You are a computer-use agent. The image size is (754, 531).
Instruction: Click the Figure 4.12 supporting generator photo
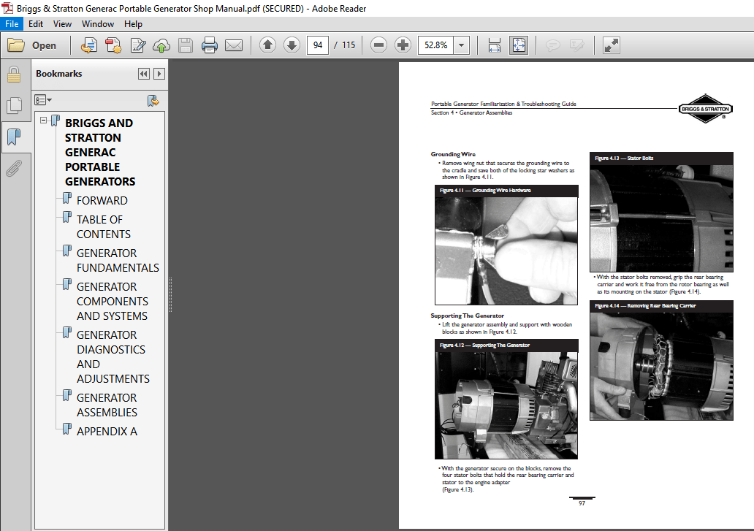pos(506,405)
